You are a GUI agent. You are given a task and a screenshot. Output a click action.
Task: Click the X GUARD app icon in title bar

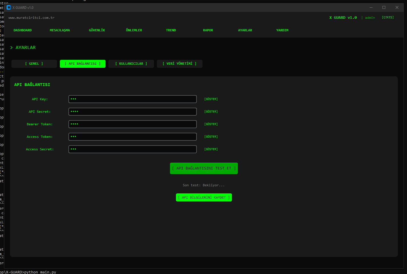(9, 8)
